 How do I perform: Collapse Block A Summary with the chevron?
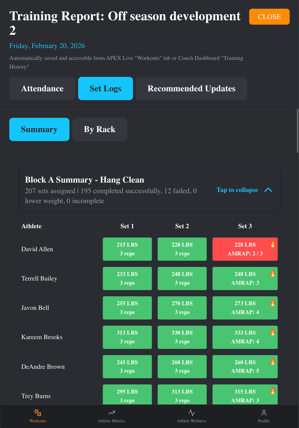coord(268,190)
